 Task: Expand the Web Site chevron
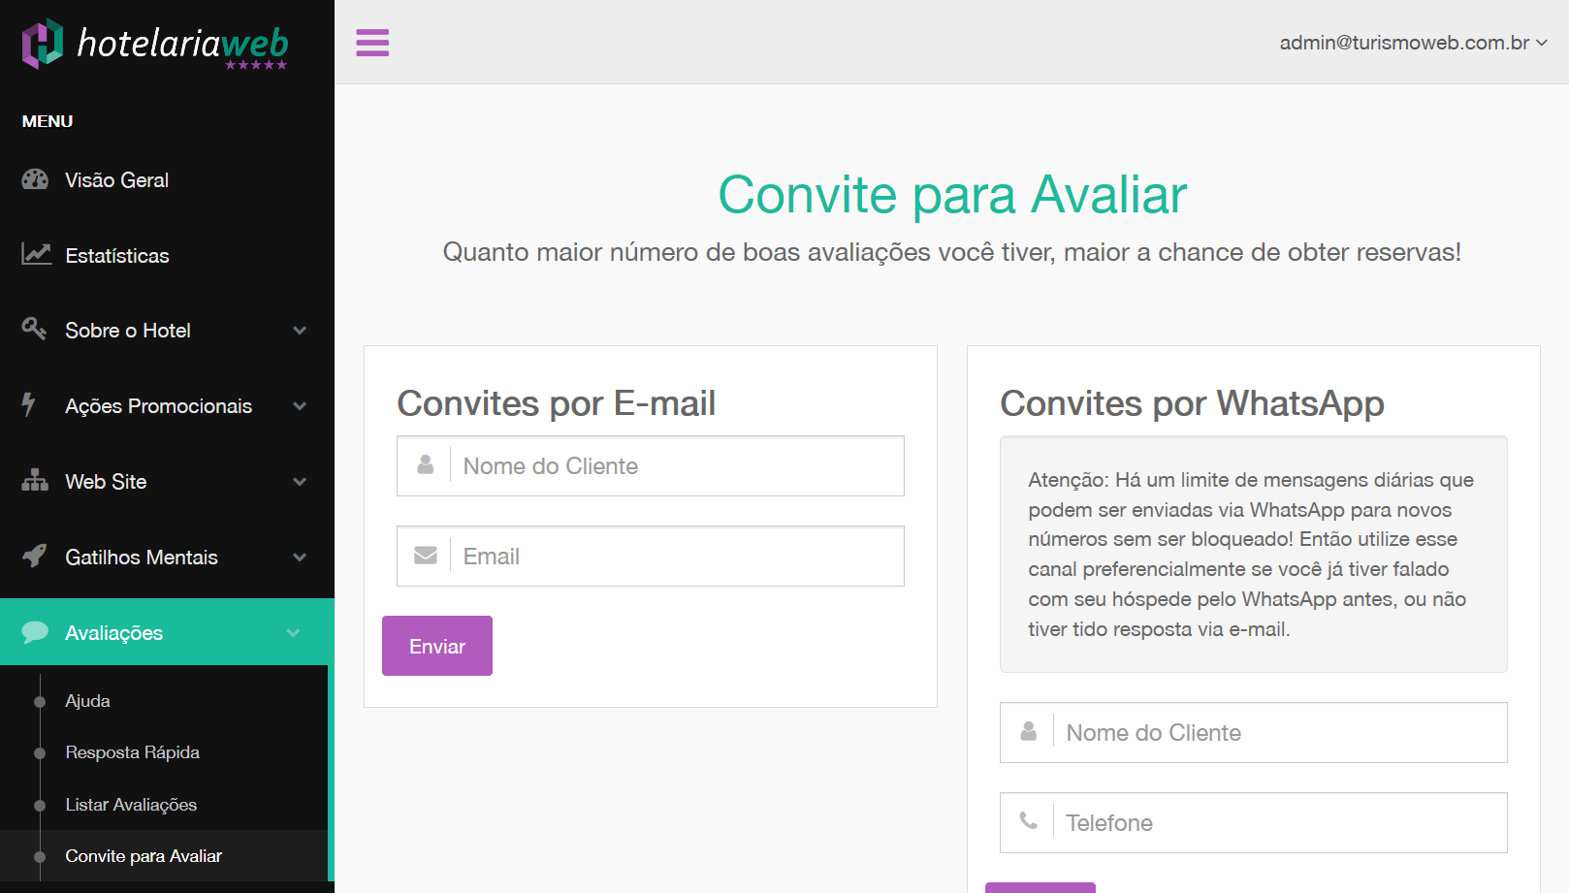point(300,482)
